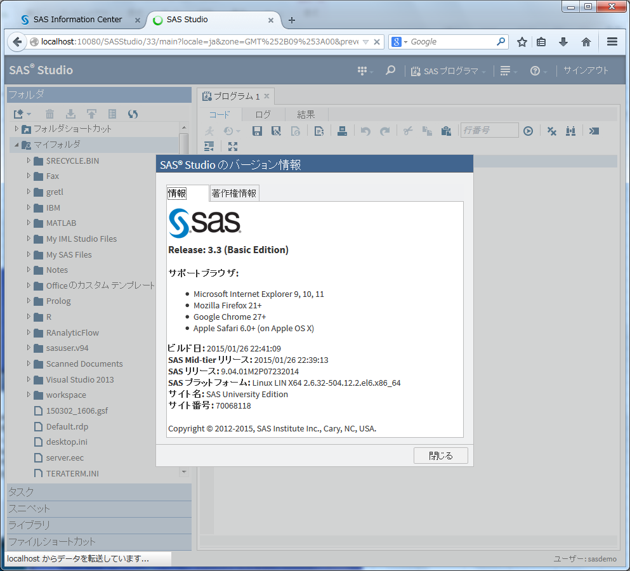The width and height of the screenshot is (630, 571).
Task: Expand the フォルダショートカット tree node
Action: [16, 129]
